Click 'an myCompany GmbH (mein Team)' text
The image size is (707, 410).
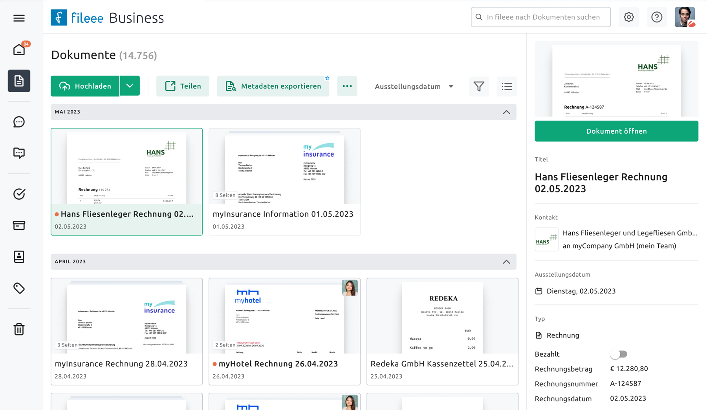(619, 246)
